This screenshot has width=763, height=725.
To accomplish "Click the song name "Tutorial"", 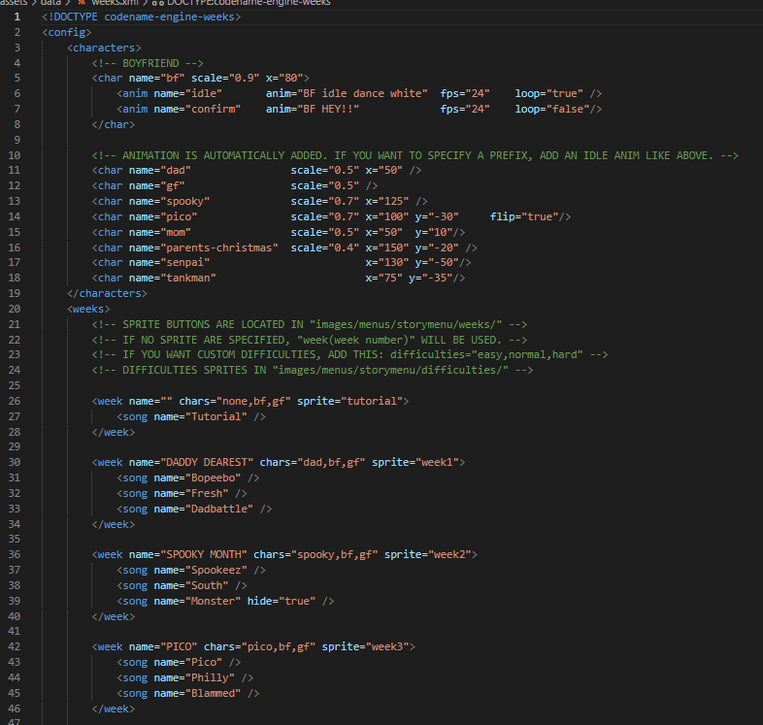I will click(216, 417).
